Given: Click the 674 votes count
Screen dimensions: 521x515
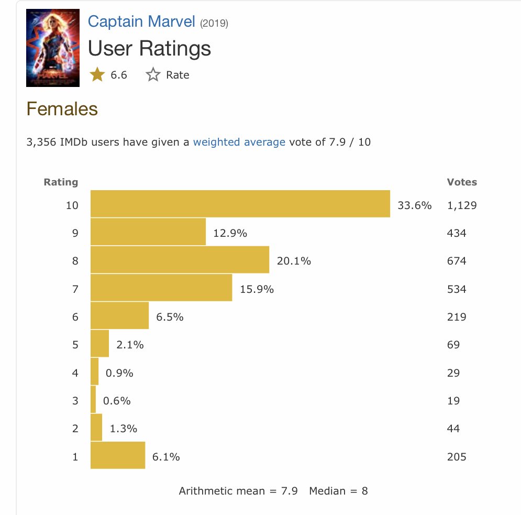Looking at the screenshot, I should pos(457,261).
